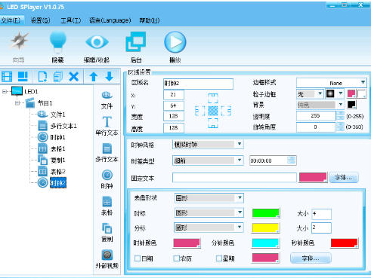The height and width of the screenshot is (278, 371).
Task: Click the 向导 wizard toolbar icon
Action: [19, 41]
